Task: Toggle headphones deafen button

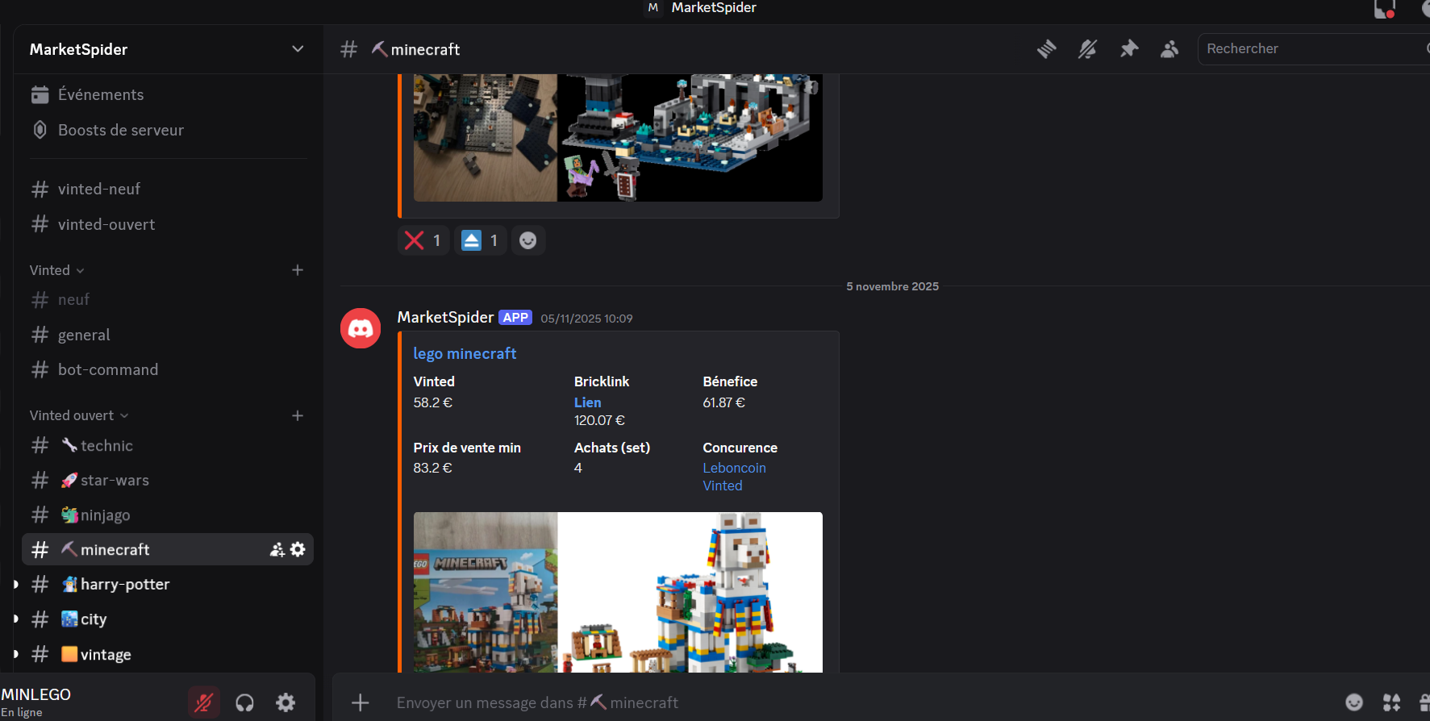Action: point(244,702)
